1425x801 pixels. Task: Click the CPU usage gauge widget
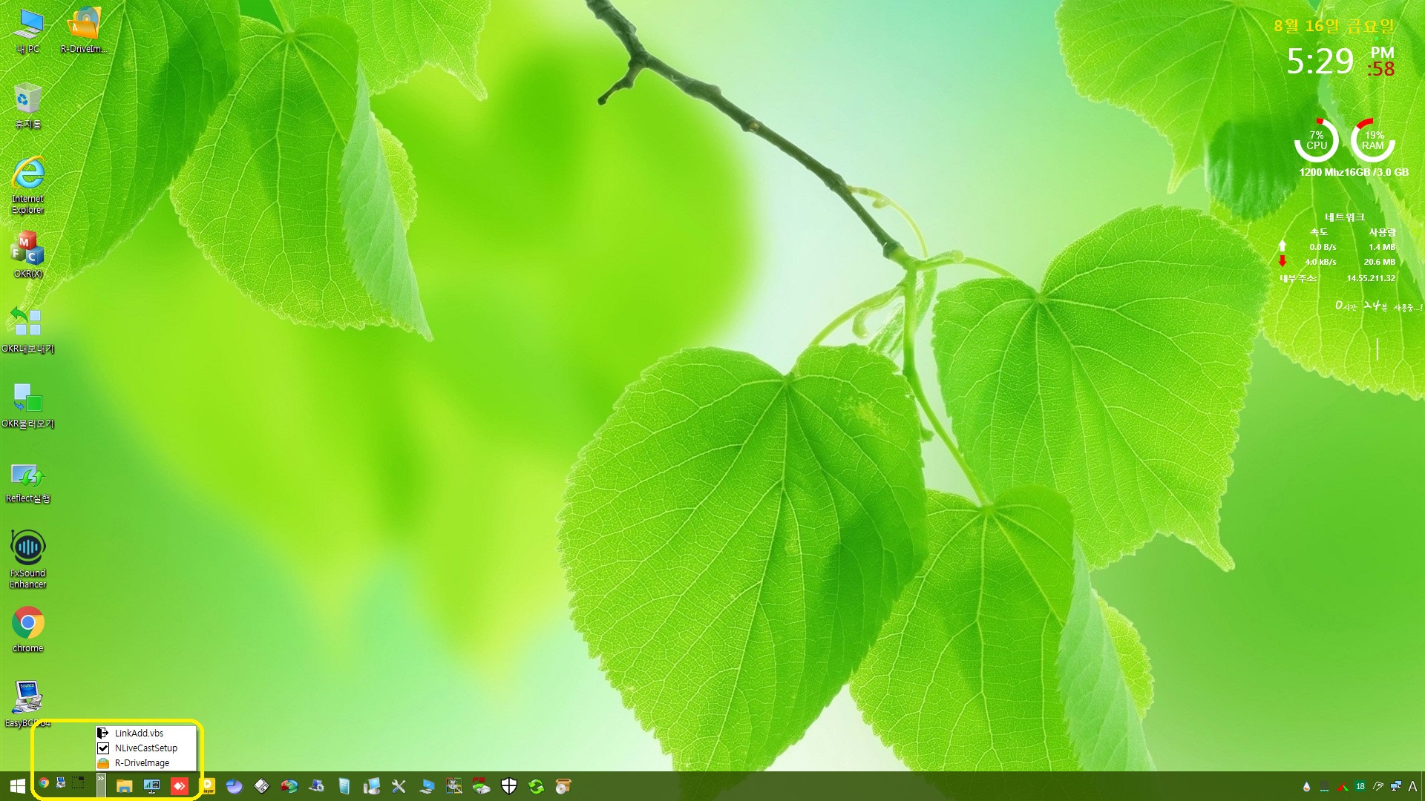(x=1317, y=140)
